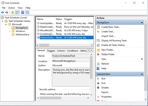Click the Back arrow toolbar icon

tap(2, 12)
